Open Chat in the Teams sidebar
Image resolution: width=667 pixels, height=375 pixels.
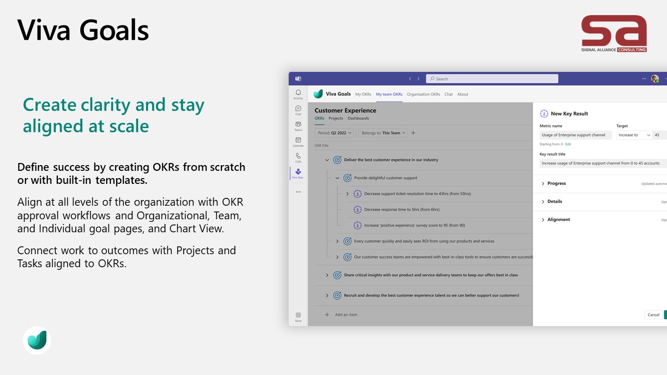[298, 110]
